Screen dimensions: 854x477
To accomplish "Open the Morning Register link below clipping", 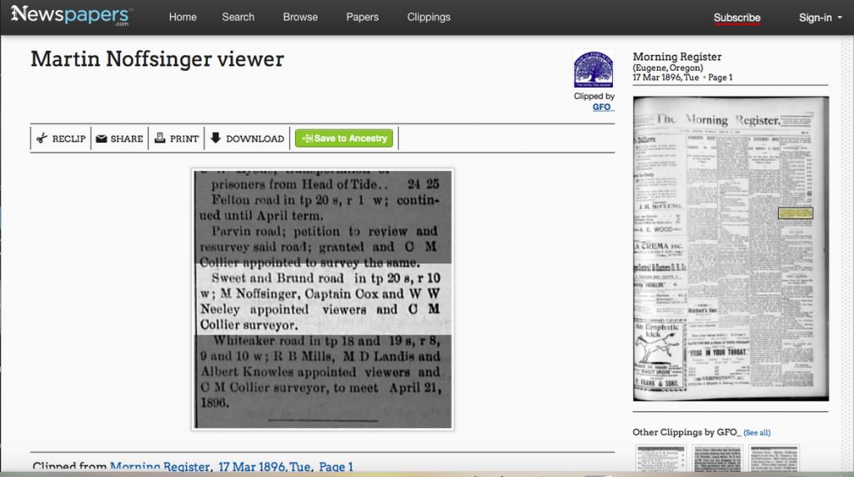I will point(159,467).
